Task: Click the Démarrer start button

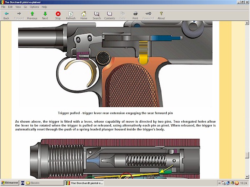Action: [x=10, y=183]
